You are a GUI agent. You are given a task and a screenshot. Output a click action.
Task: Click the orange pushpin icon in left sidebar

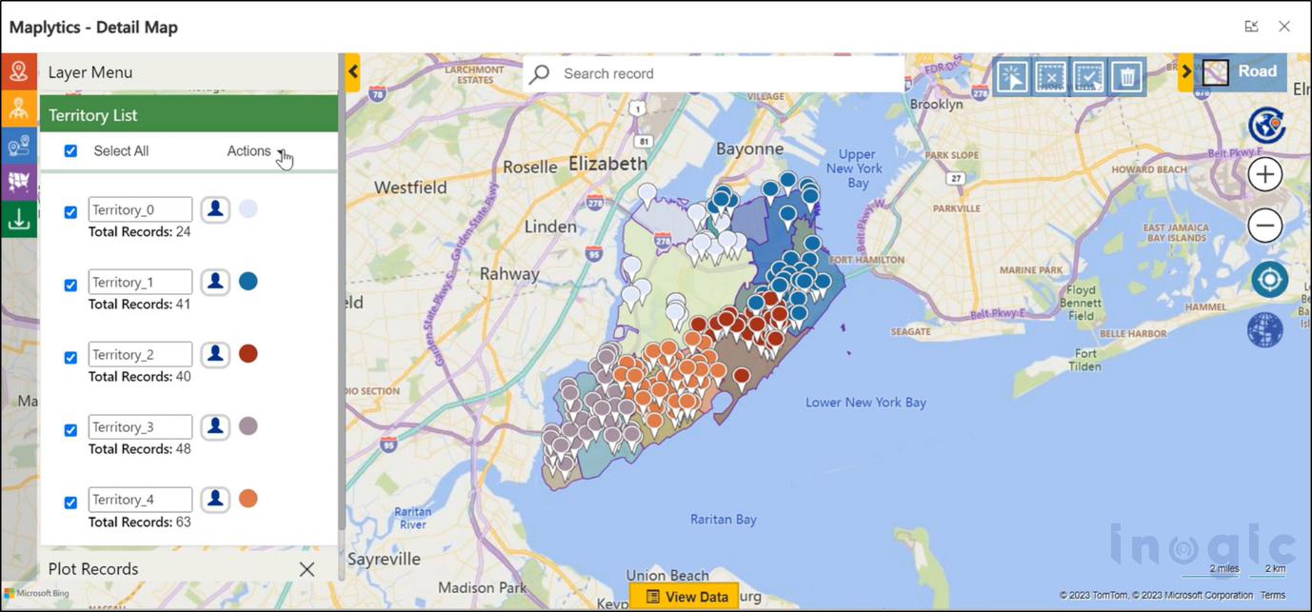(x=19, y=71)
